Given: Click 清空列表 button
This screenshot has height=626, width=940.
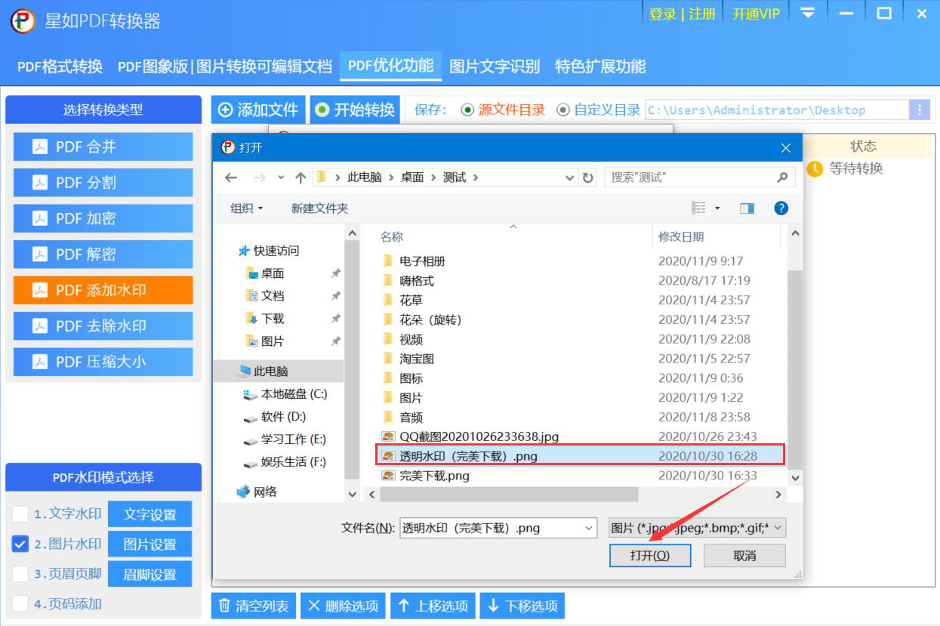Looking at the screenshot, I should coord(254,606).
